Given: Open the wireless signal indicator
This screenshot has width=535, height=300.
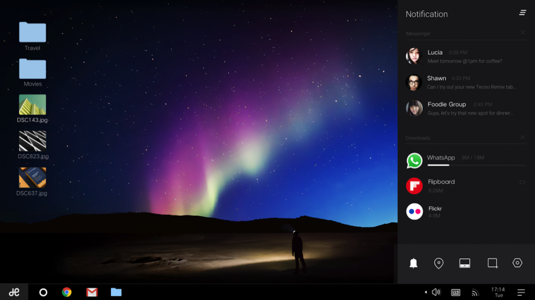Looking at the screenshot, I should tap(475, 292).
